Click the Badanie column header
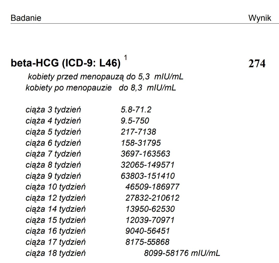This screenshot has height=263, width=279. click(26, 18)
